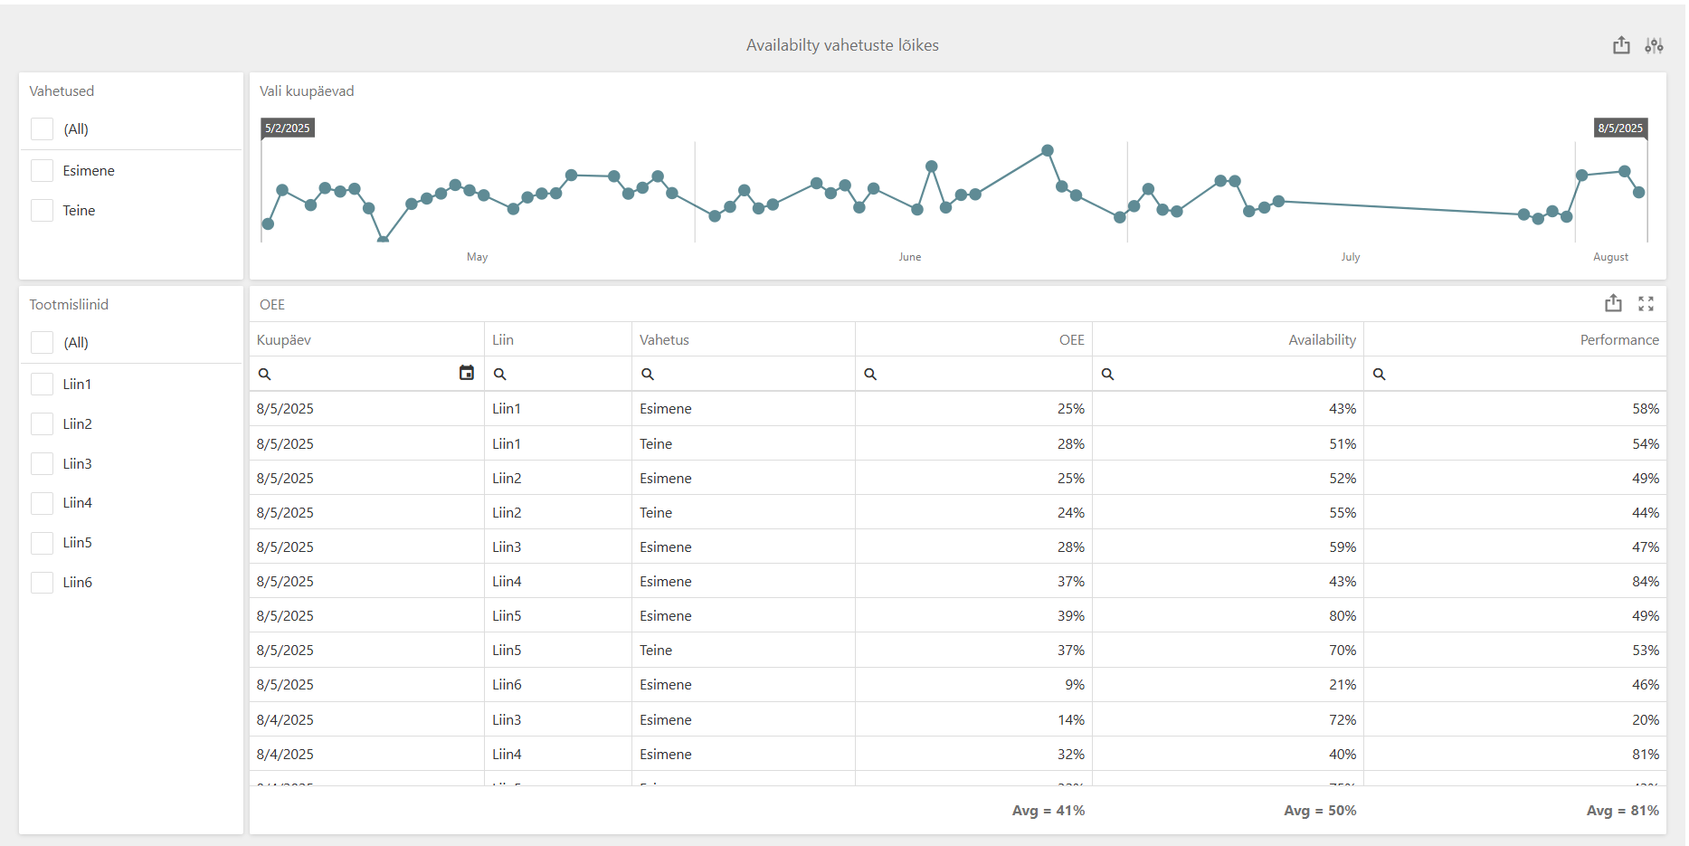Viewport: 1689px width, 846px height.
Task: Check the Esimene shift checkbox
Action: (42, 170)
